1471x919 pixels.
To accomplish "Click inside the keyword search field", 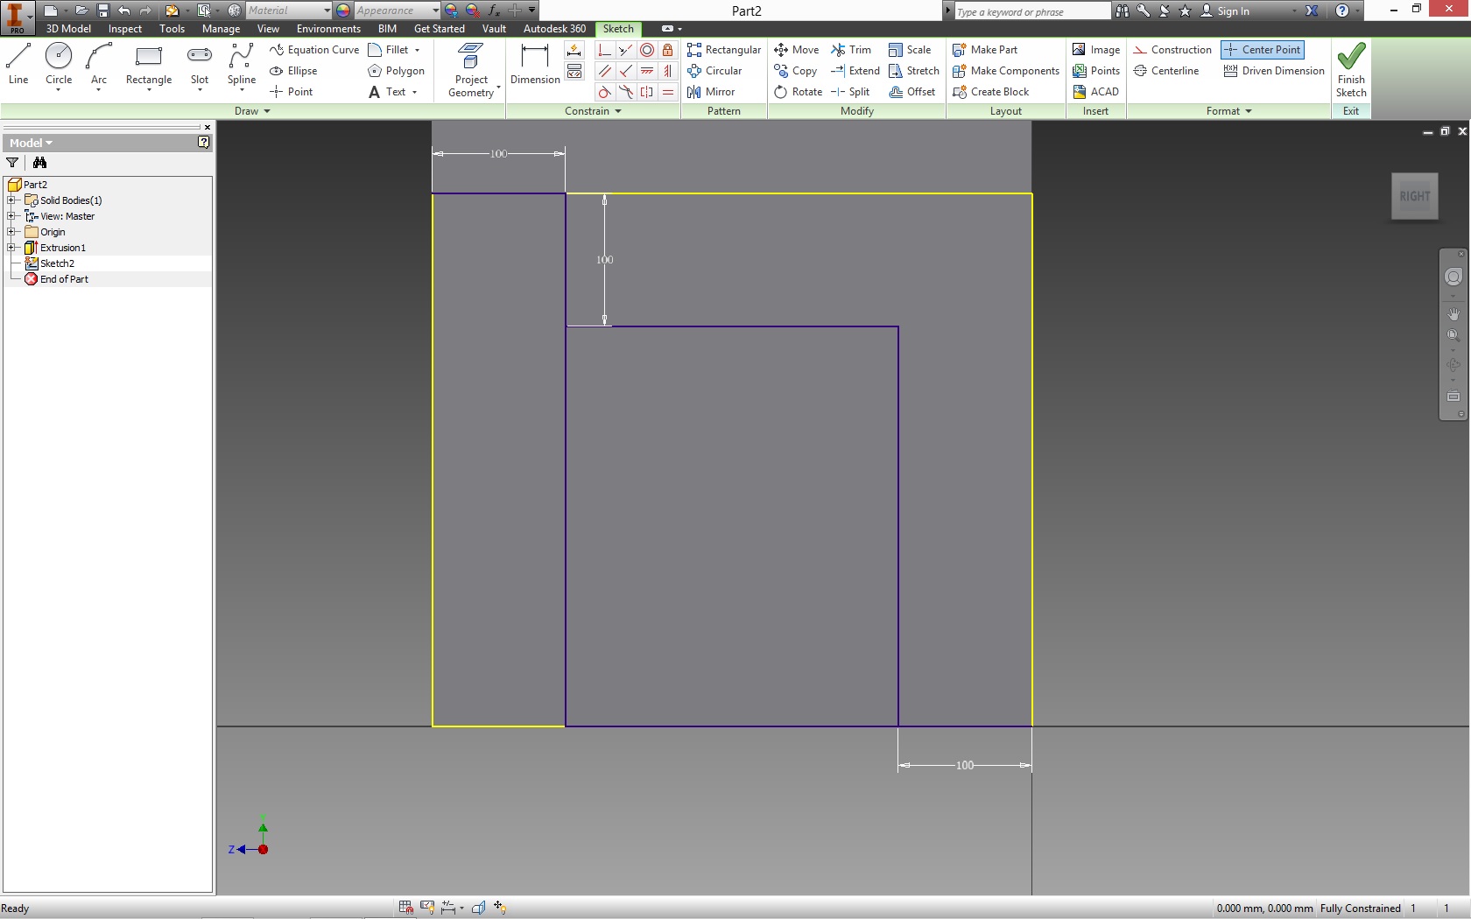I will pos(1029,11).
